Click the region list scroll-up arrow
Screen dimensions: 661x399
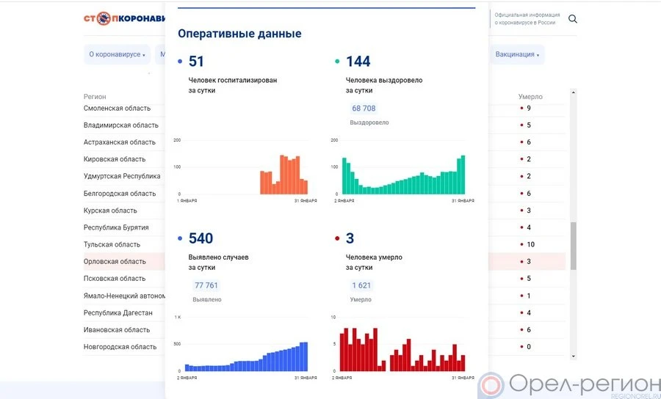[574, 92]
